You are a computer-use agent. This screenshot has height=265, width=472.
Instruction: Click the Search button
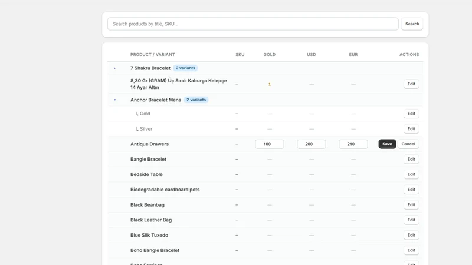pos(412,24)
